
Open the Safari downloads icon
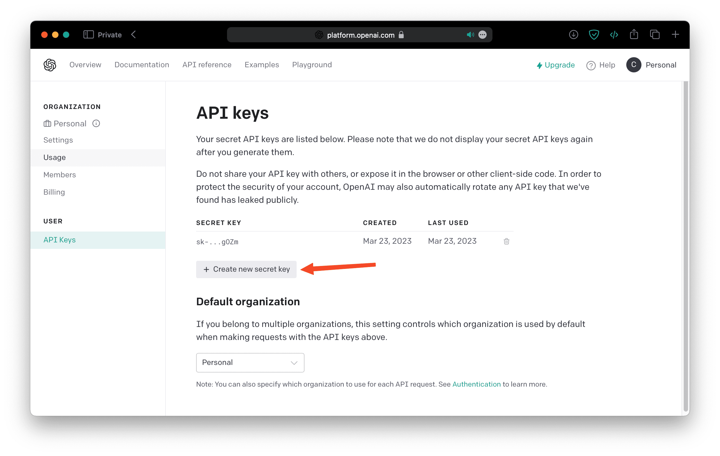pos(573,35)
